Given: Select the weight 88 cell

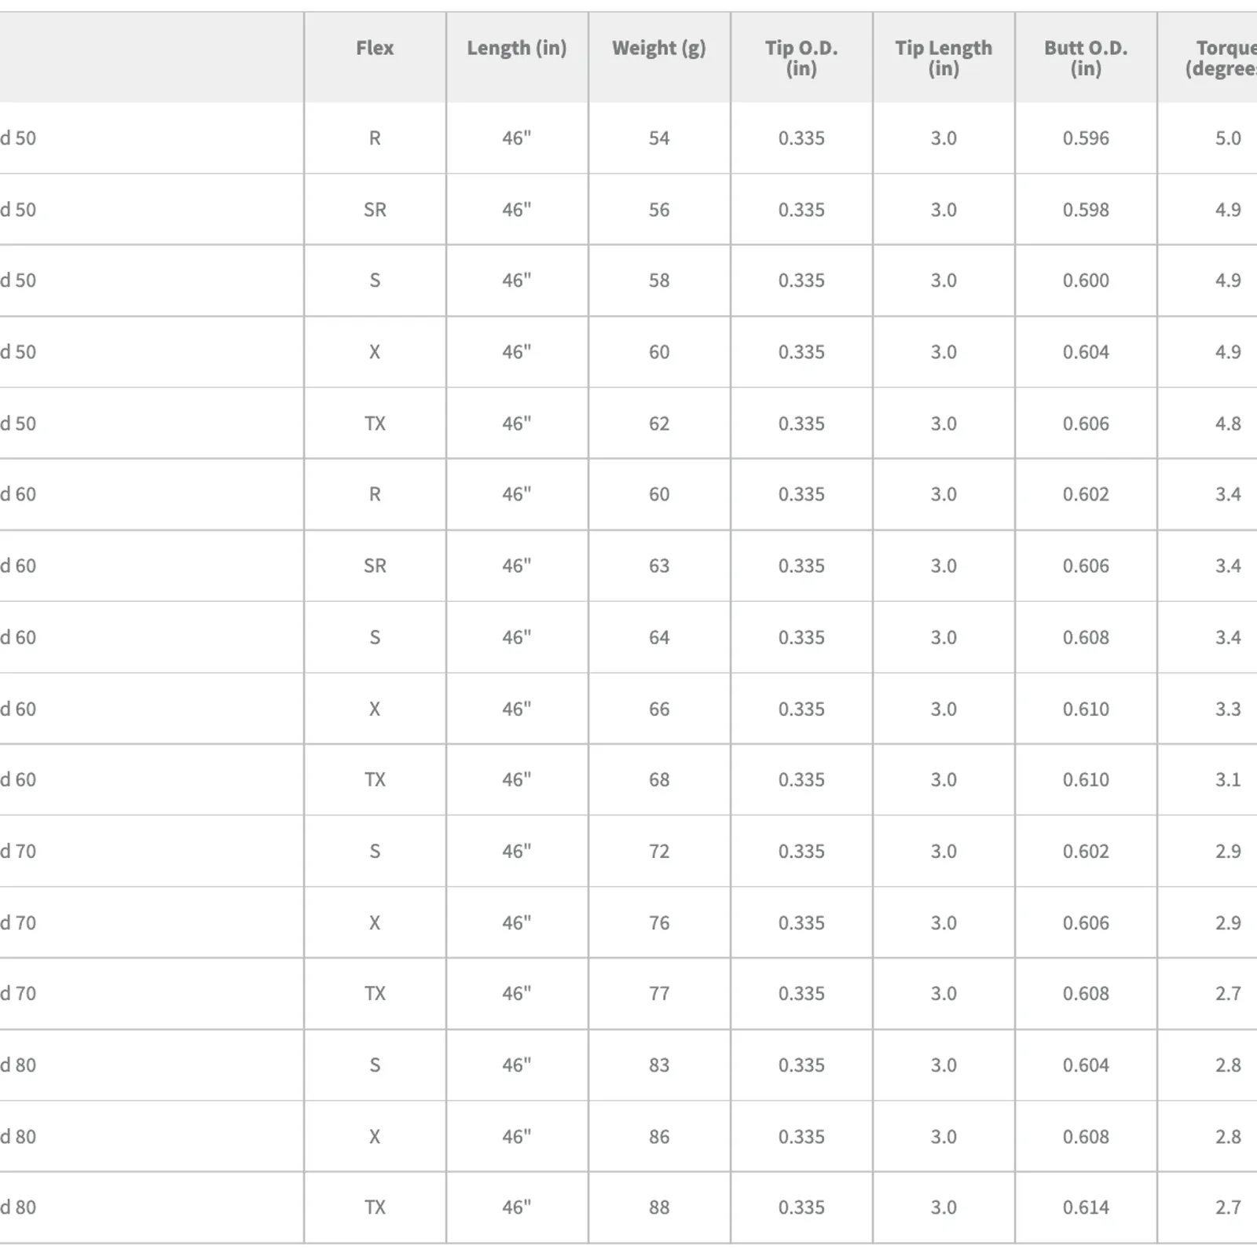Looking at the screenshot, I should [x=659, y=1208].
